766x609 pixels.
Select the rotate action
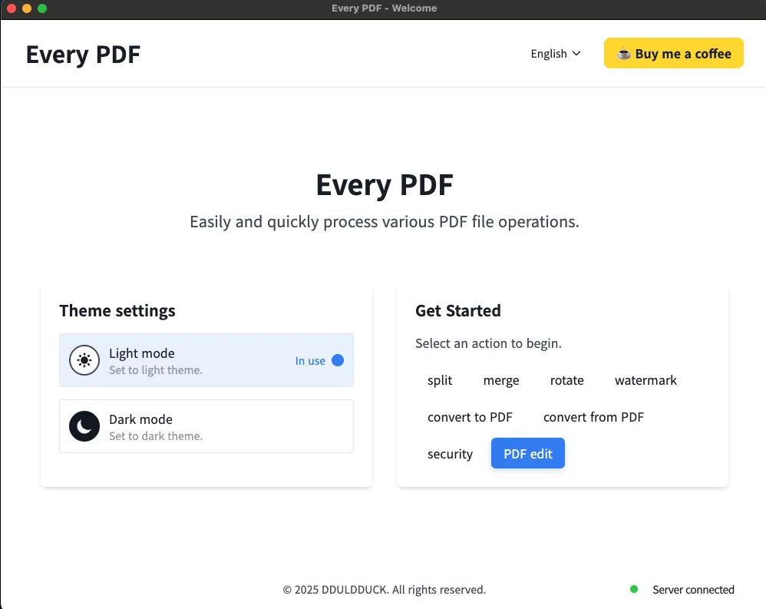[x=566, y=380]
